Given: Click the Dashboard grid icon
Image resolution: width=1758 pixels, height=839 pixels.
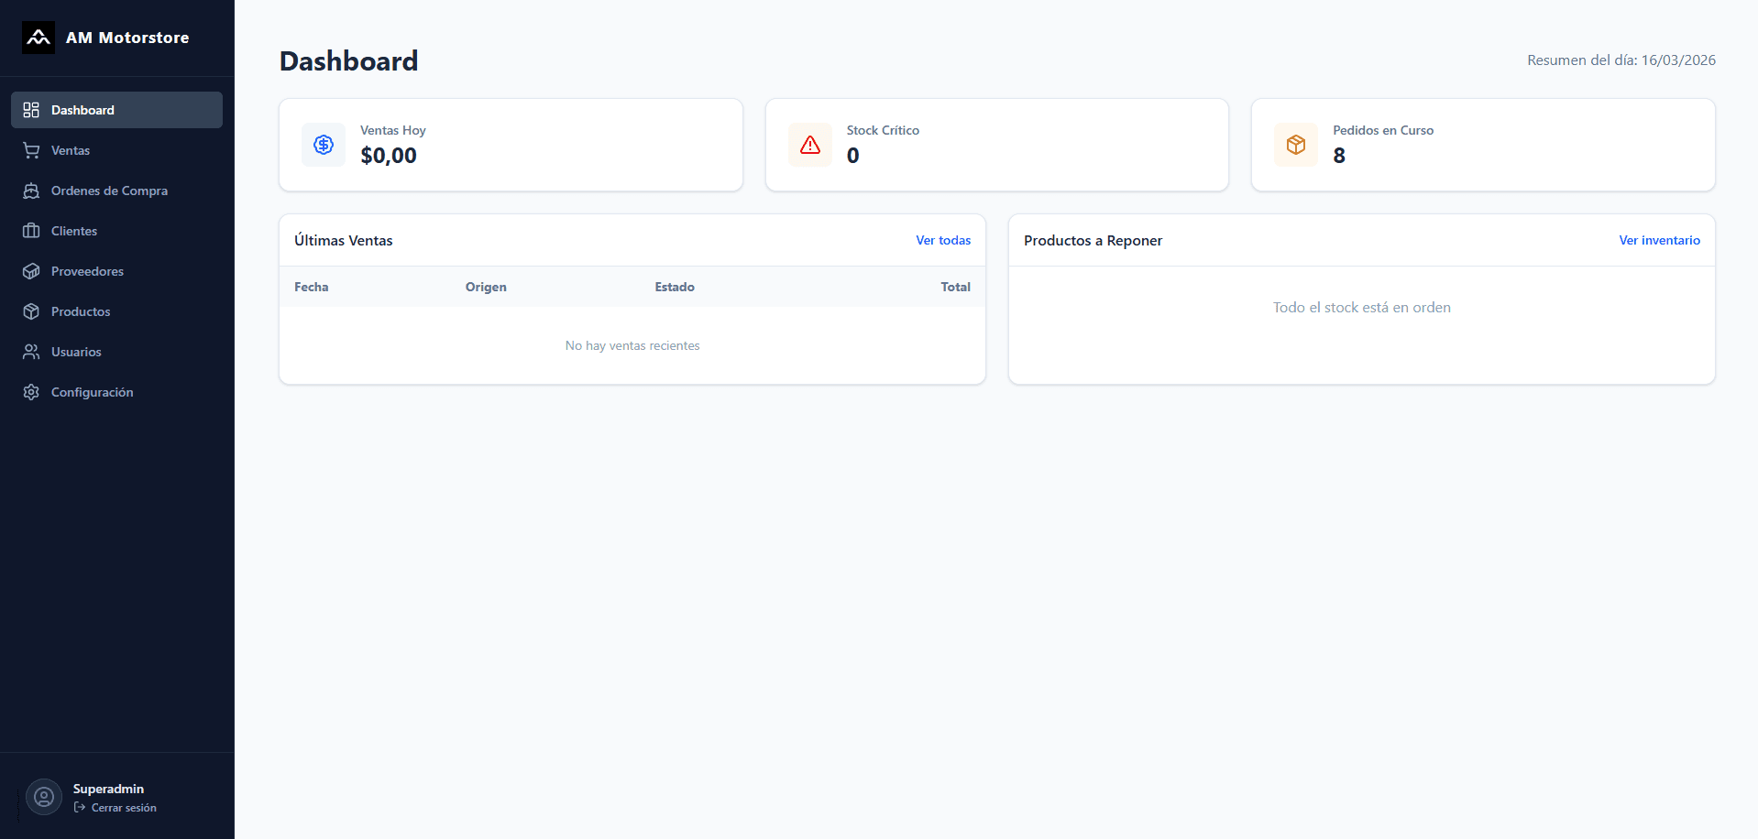Looking at the screenshot, I should click(x=31, y=110).
